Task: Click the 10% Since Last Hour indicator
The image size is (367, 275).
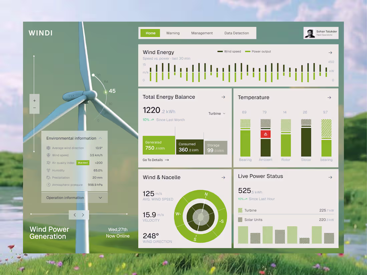Action: [x=256, y=199]
